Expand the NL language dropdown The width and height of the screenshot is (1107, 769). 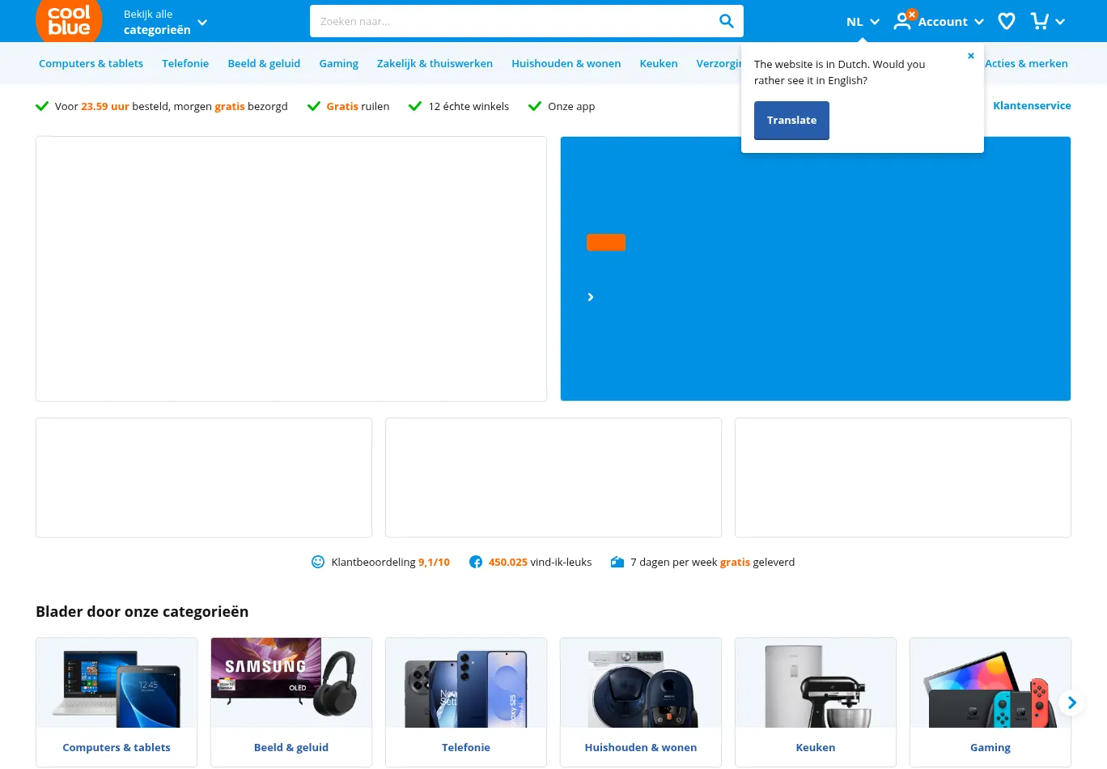pyautogui.click(x=863, y=22)
